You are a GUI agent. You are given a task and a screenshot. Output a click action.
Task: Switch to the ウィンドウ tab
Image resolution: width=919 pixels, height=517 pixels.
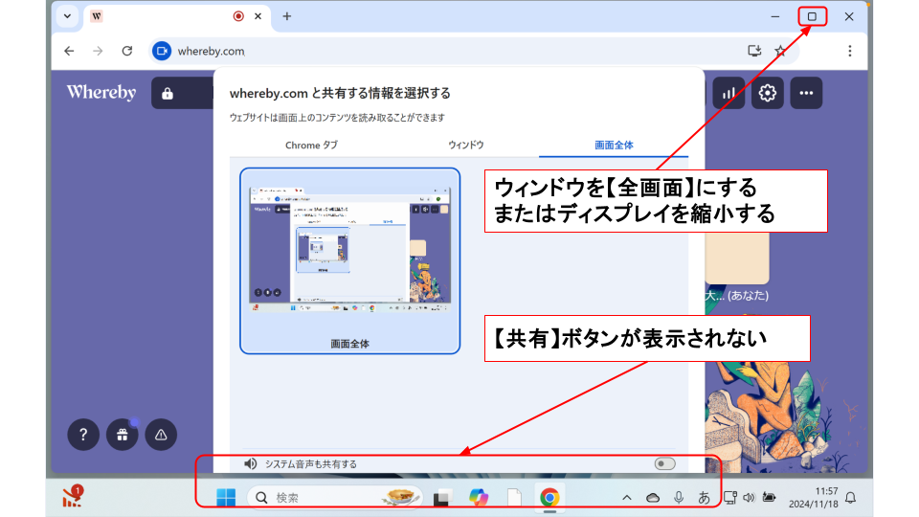click(466, 146)
